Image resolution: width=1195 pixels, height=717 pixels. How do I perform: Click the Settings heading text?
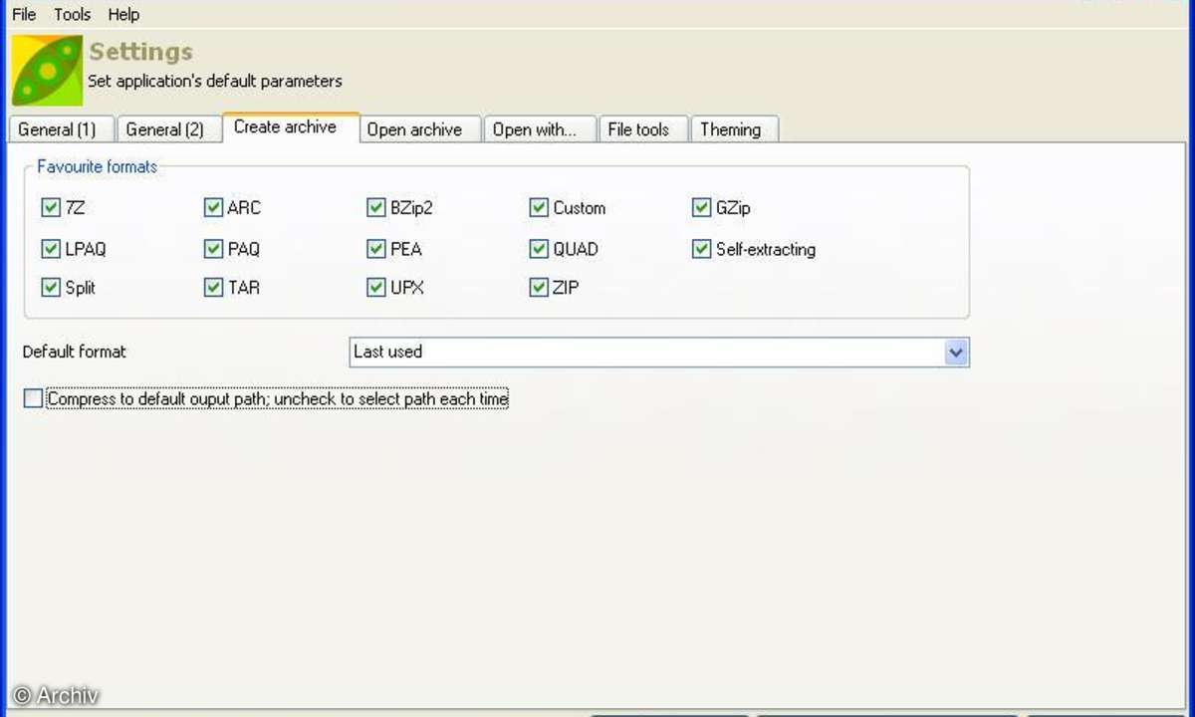(141, 52)
